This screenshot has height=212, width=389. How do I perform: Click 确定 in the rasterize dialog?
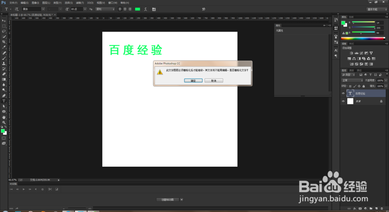coord(193,81)
